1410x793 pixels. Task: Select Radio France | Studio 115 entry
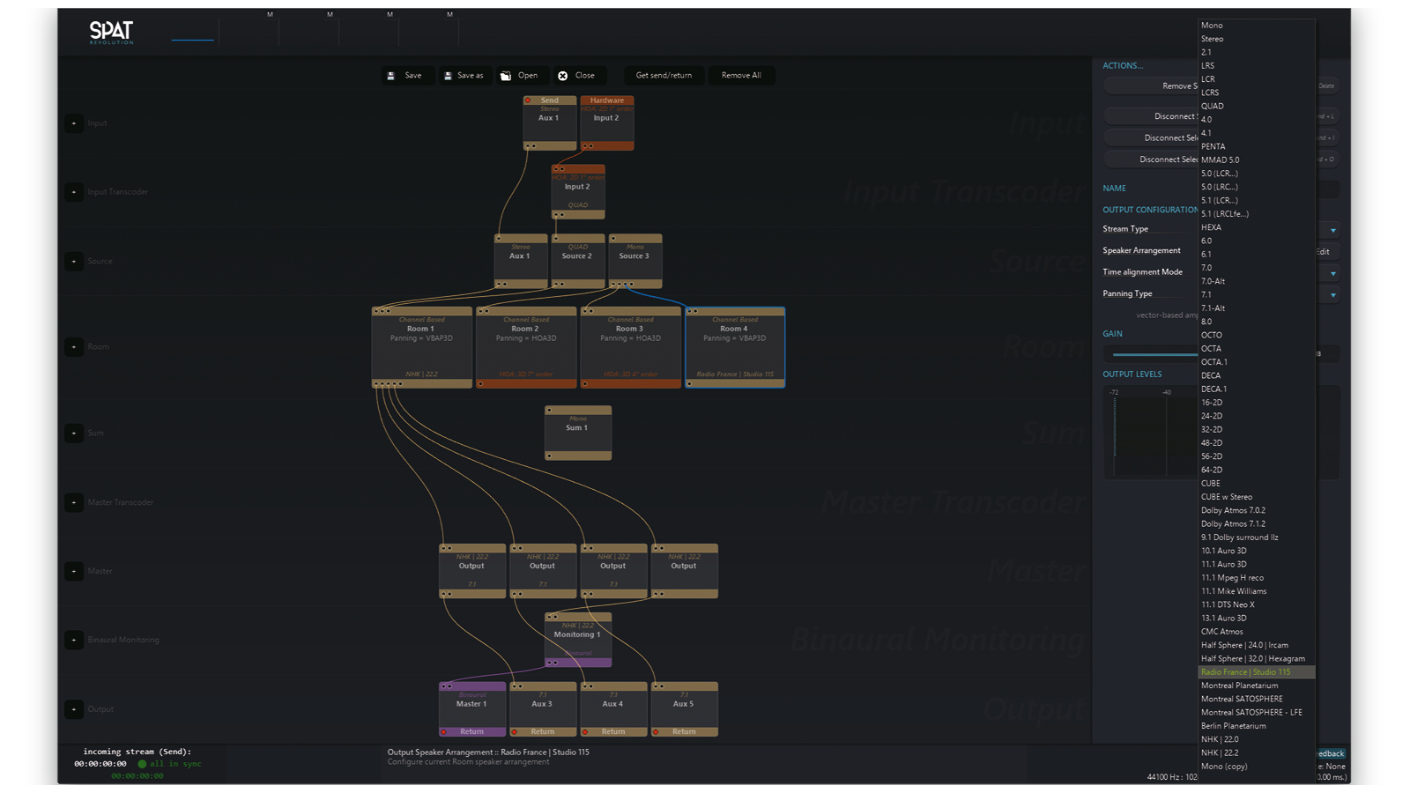coord(1256,671)
